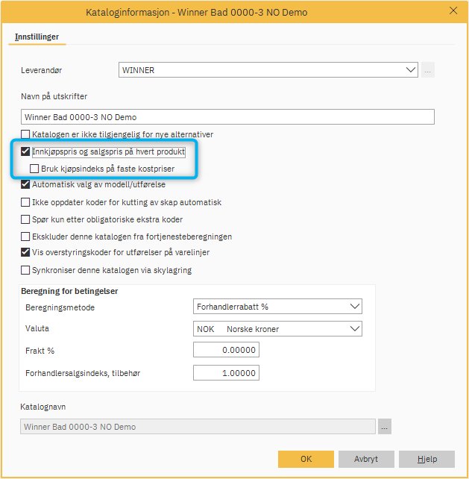The width and height of the screenshot is (469, 479).
Task: Uncheck 'Innkjøpspris og salgspris på hvert produkt'
Action: coord(26,151)
